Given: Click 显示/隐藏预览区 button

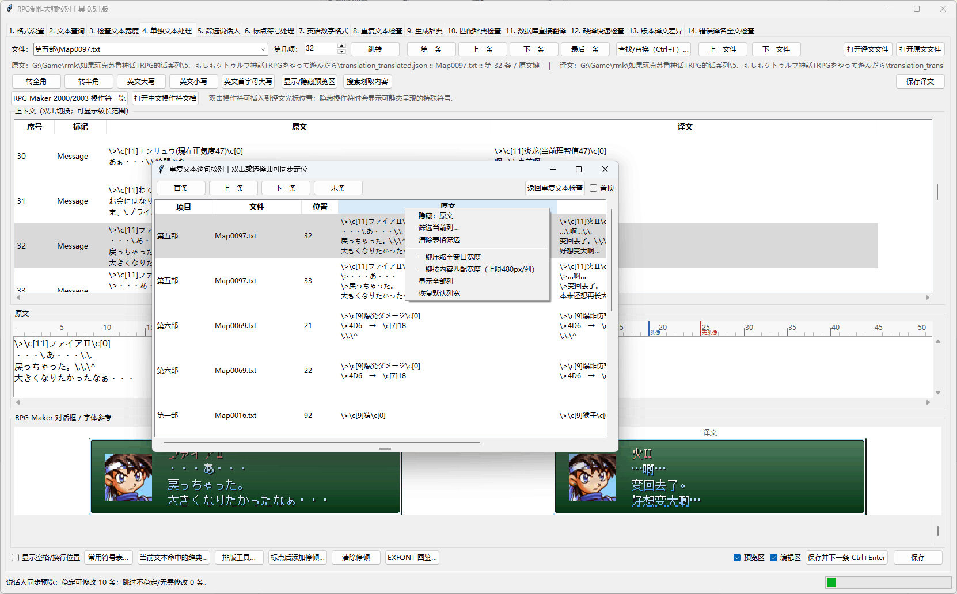Looking at the screenshot, I should coord(309,82).
